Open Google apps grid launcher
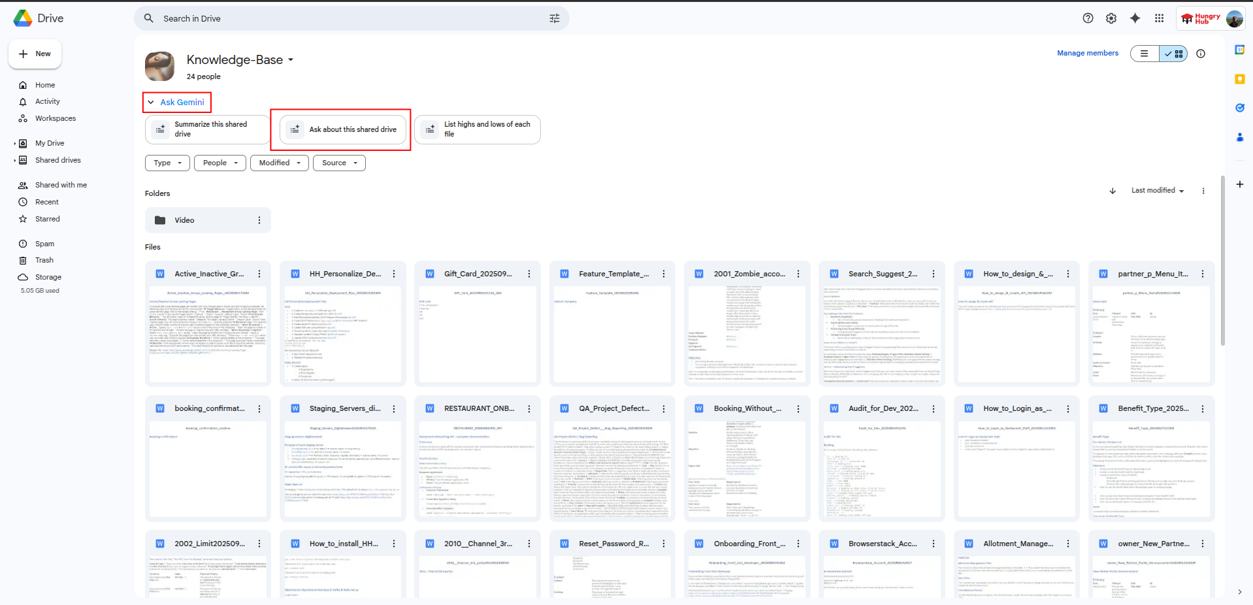Screen dimensions: 1253x605 (x=1159, y=18)
